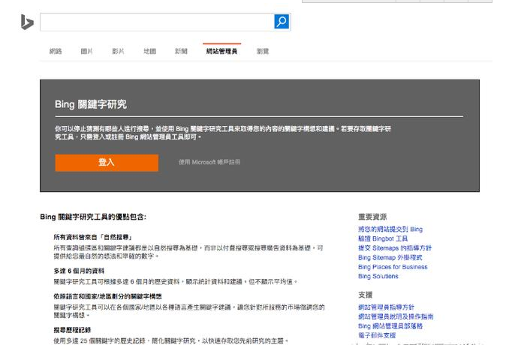Focus the Bing search input box
Viewport: 512px width, 345px height.
coord(156,22)
